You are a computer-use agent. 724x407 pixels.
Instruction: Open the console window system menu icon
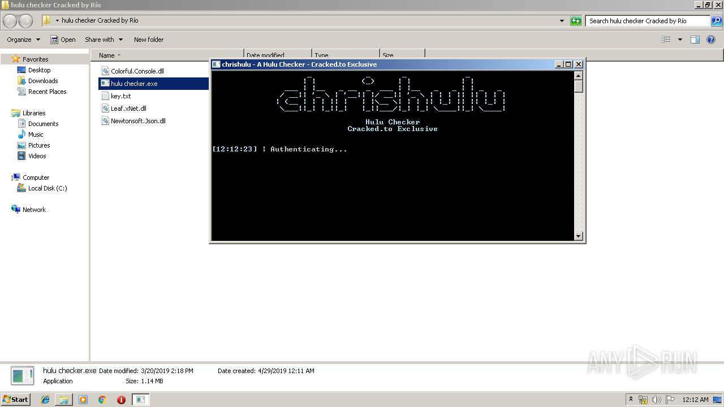216,64
